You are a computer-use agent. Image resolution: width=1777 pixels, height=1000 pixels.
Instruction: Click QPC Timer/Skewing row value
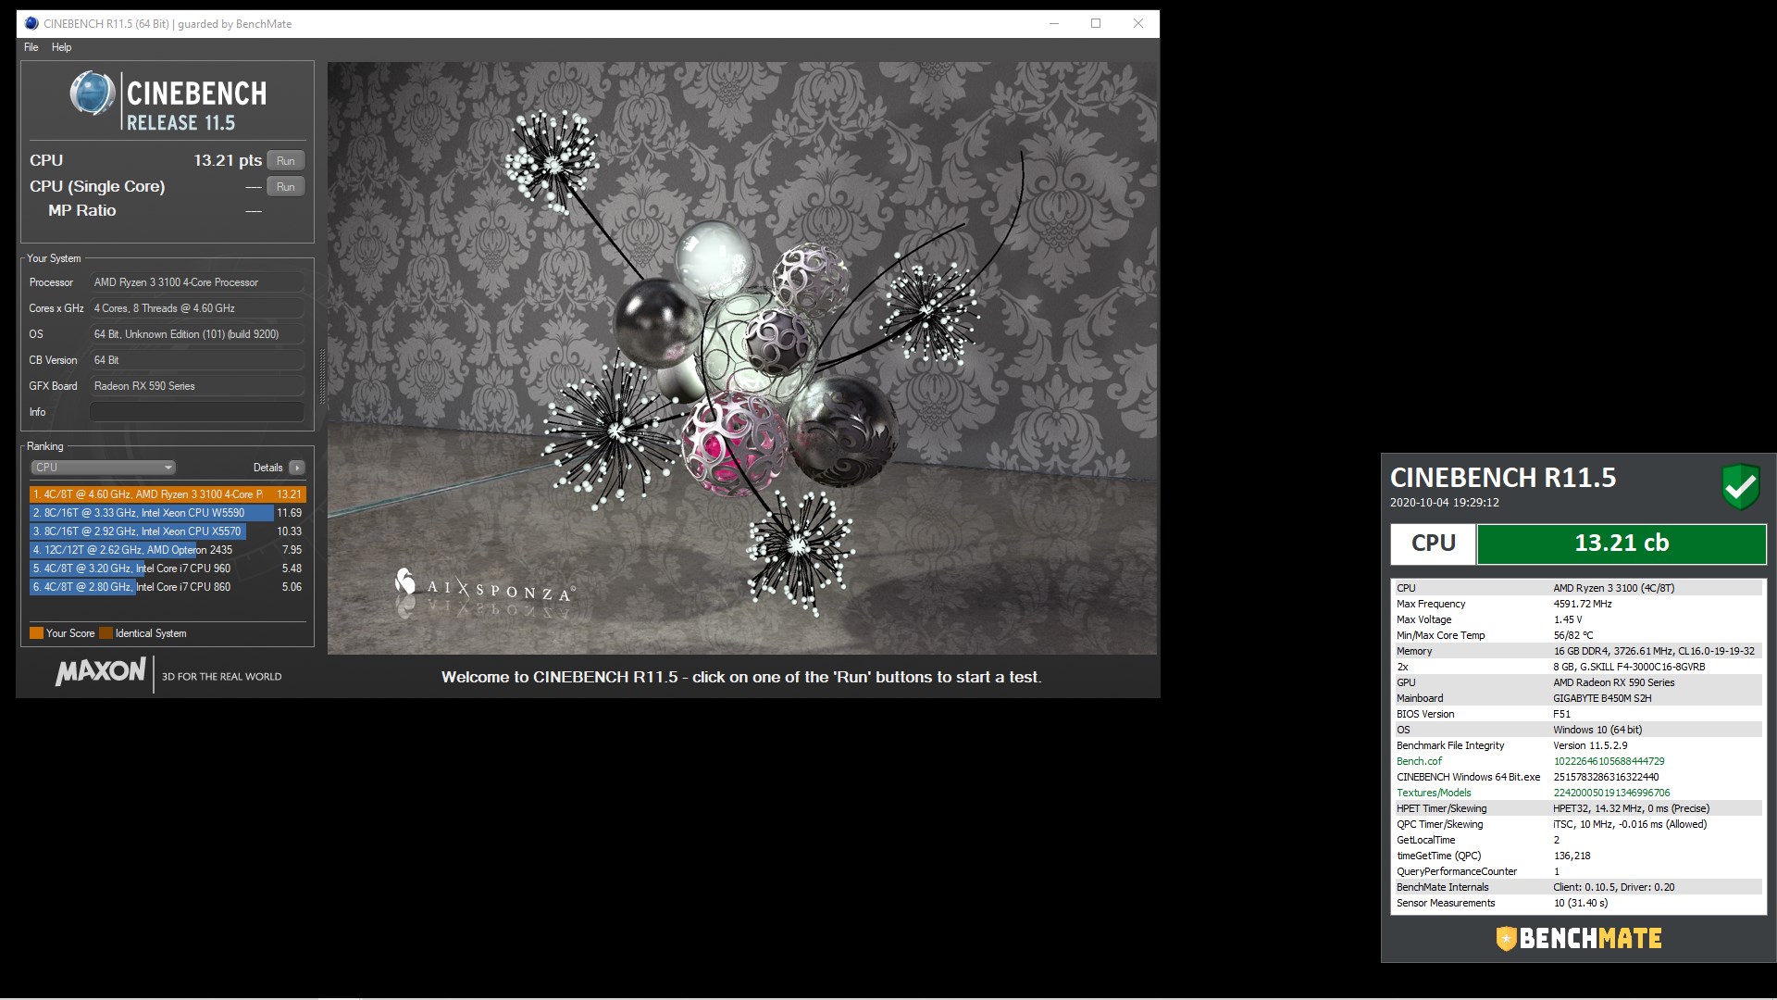click(1630, 824)
